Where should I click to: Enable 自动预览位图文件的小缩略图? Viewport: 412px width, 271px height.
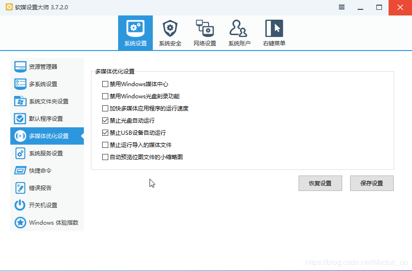pyautogui.click(x=105, y=157)
